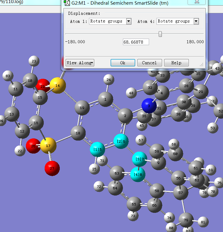Screen dimensions: 223x232
Task: Select hydrogen atom 83
Action: coord(8,76)
